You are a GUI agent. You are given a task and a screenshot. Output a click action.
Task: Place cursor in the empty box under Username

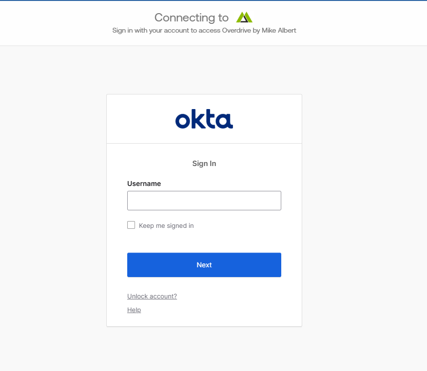[204, 201]
